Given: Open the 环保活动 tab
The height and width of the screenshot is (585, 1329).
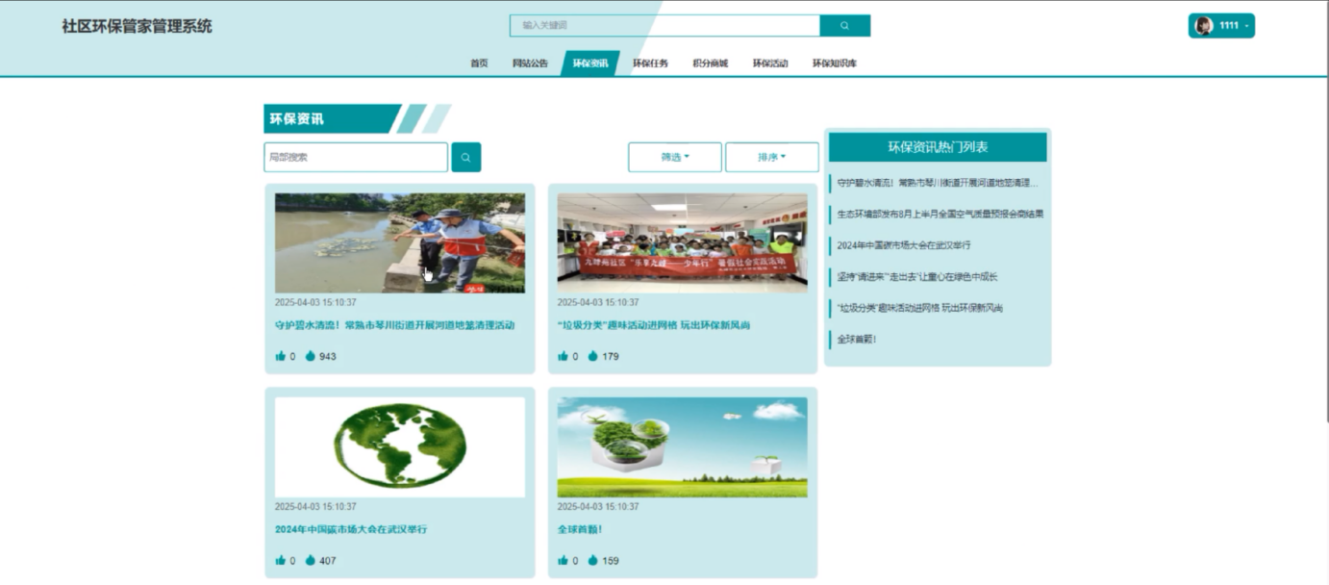Looking at the screenshot, I should pyautogui.click(x=770, y=64).
